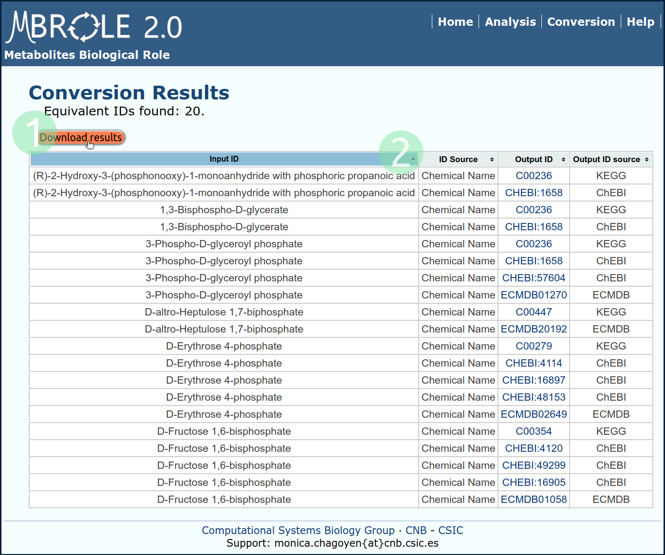This screenshot has height=555, width=665.
Task: Open C00236 link in the 1,3-Bisphospho-D-glycerate row
Action: tap(534, 210)
